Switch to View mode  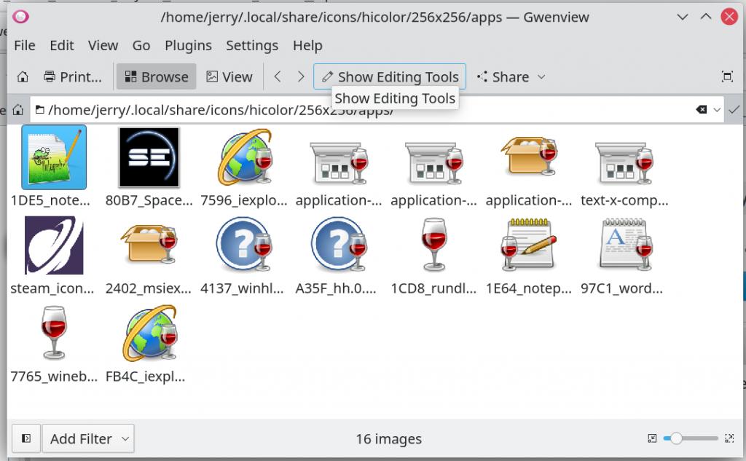pyautogui.click(x=229, y=76)
